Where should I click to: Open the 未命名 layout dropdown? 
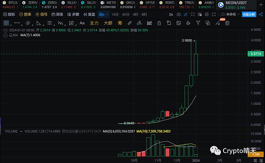(231, 15)
